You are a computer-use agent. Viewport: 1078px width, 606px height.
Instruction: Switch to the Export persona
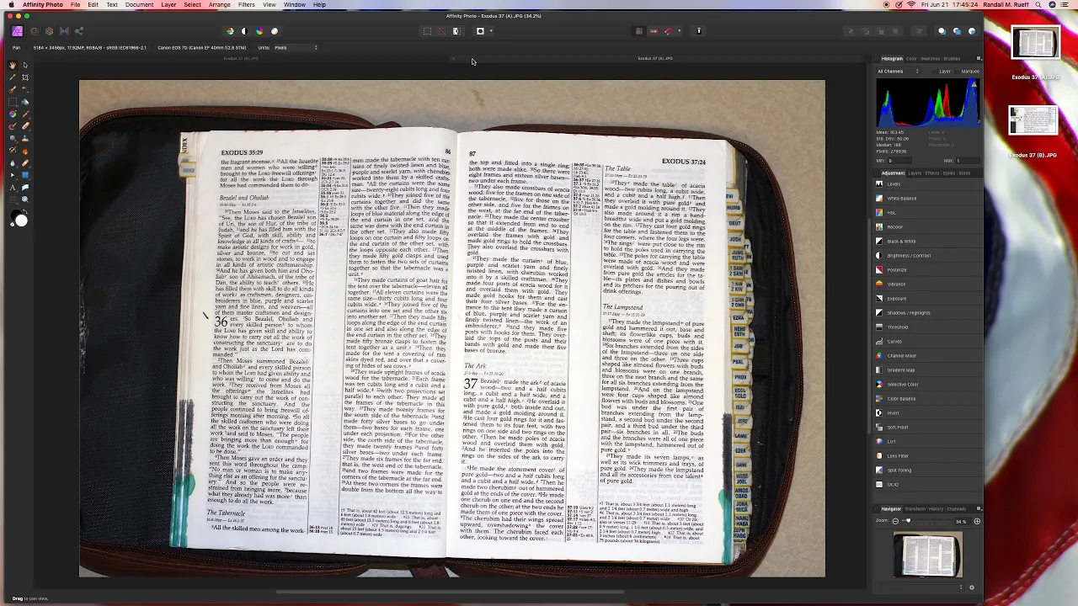(x=79, y=31)
